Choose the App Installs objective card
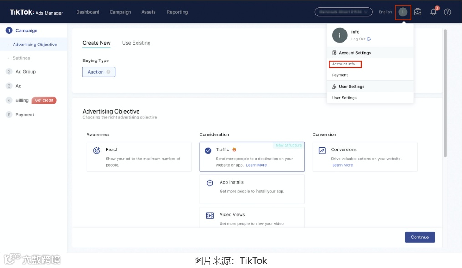The height and width of the screenshot is (268, 462). [x=252, y=189]
